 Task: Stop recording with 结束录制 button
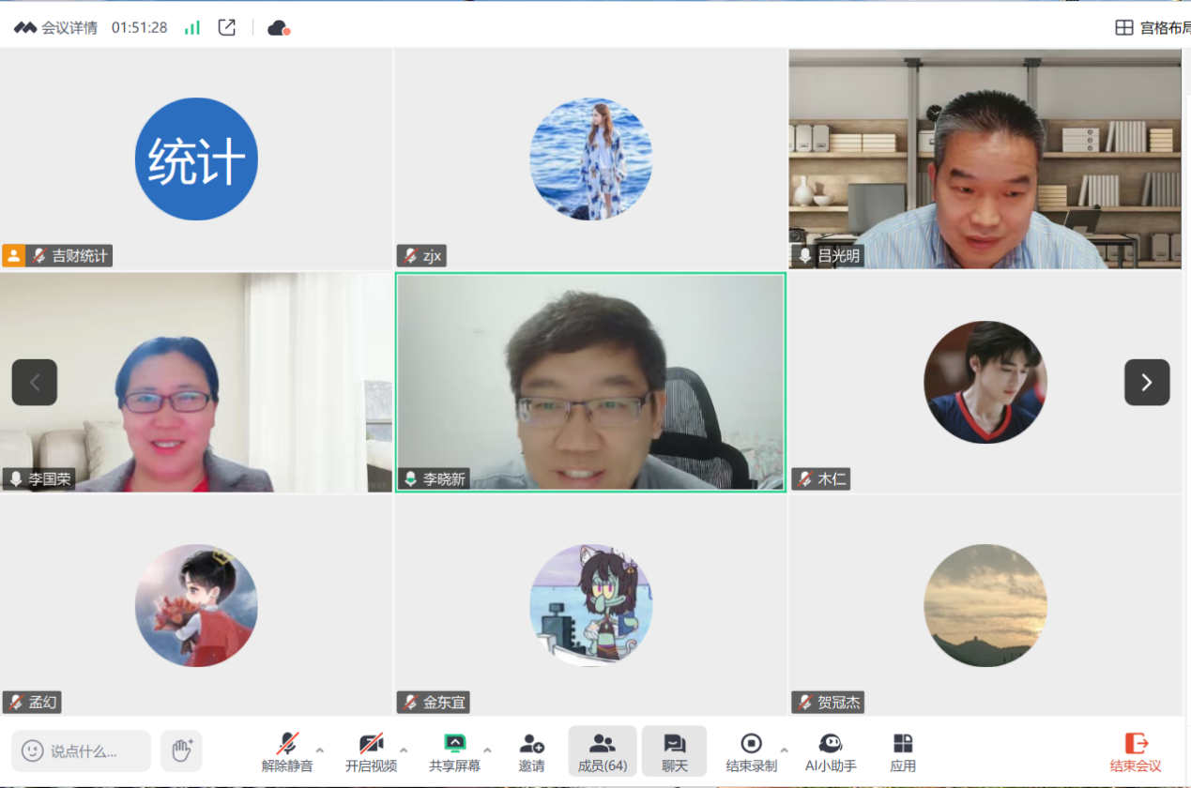(751, 752)
